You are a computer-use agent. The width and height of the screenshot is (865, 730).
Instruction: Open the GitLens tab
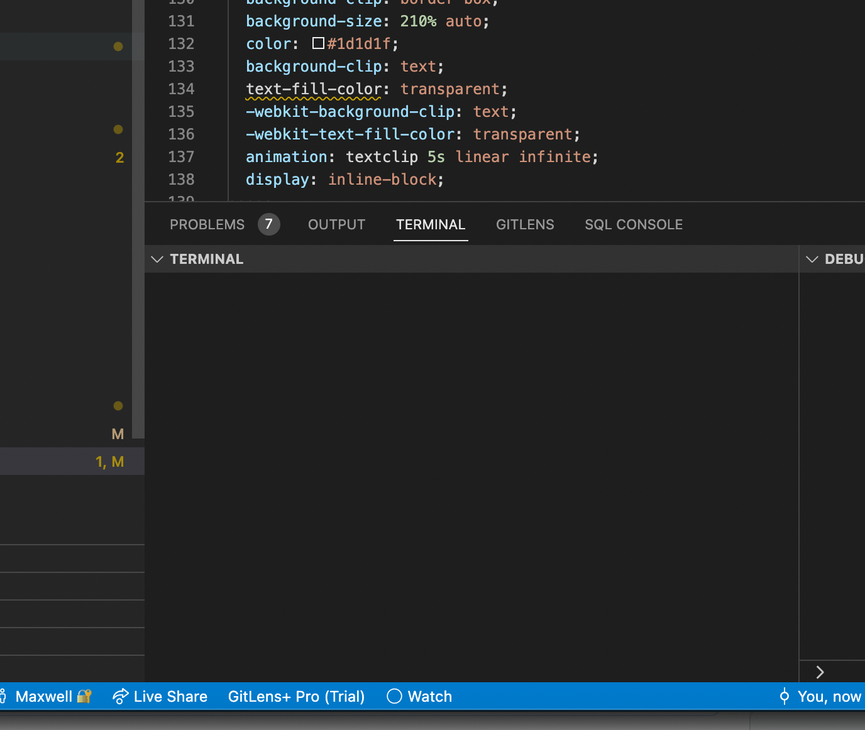point(525,224)
